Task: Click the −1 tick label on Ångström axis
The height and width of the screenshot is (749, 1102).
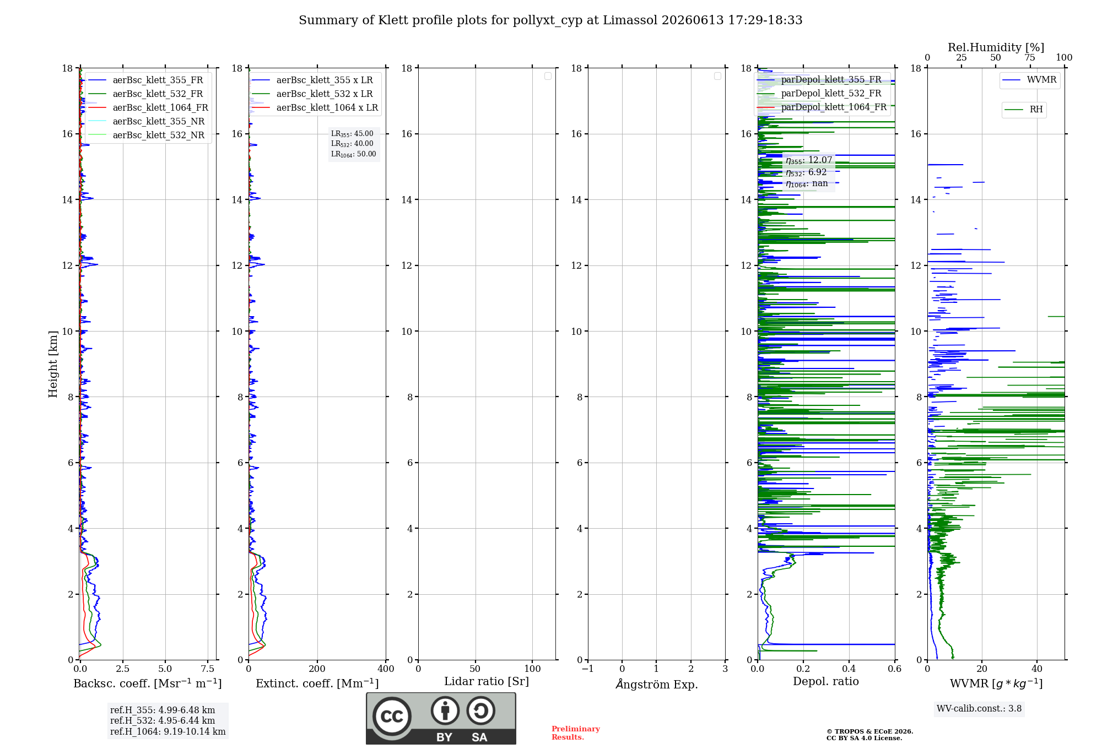Action: (x=587, y=669)
